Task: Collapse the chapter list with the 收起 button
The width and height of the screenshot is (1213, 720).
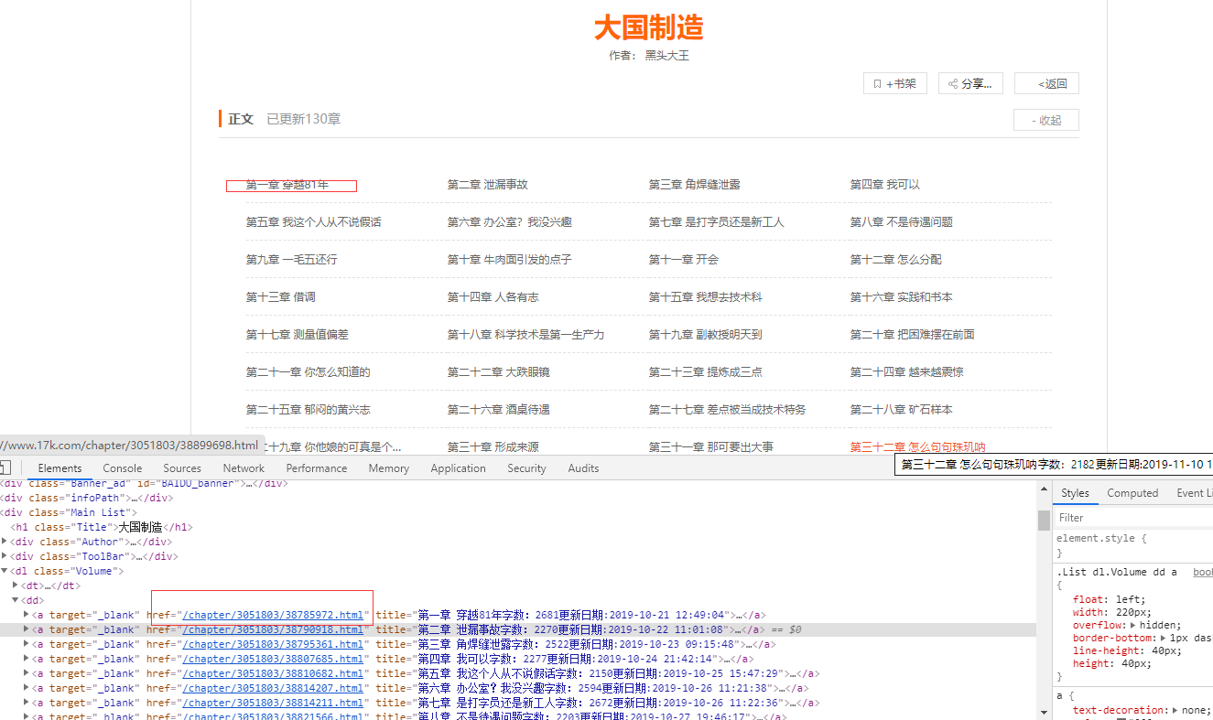Action: [1045, 119]
